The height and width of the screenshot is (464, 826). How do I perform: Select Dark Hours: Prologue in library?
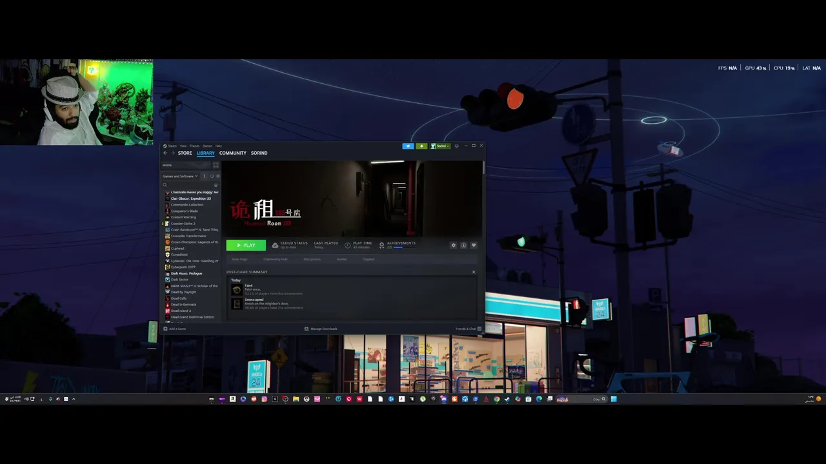[186, 273]
